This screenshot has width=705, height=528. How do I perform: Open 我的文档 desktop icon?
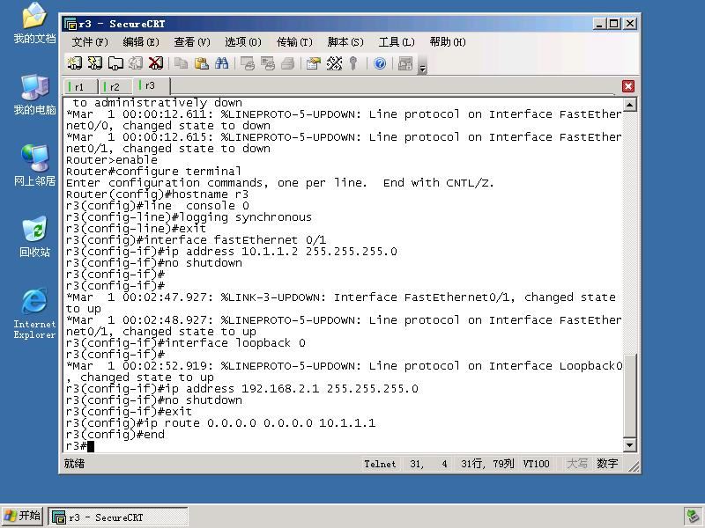coord(34,24)
